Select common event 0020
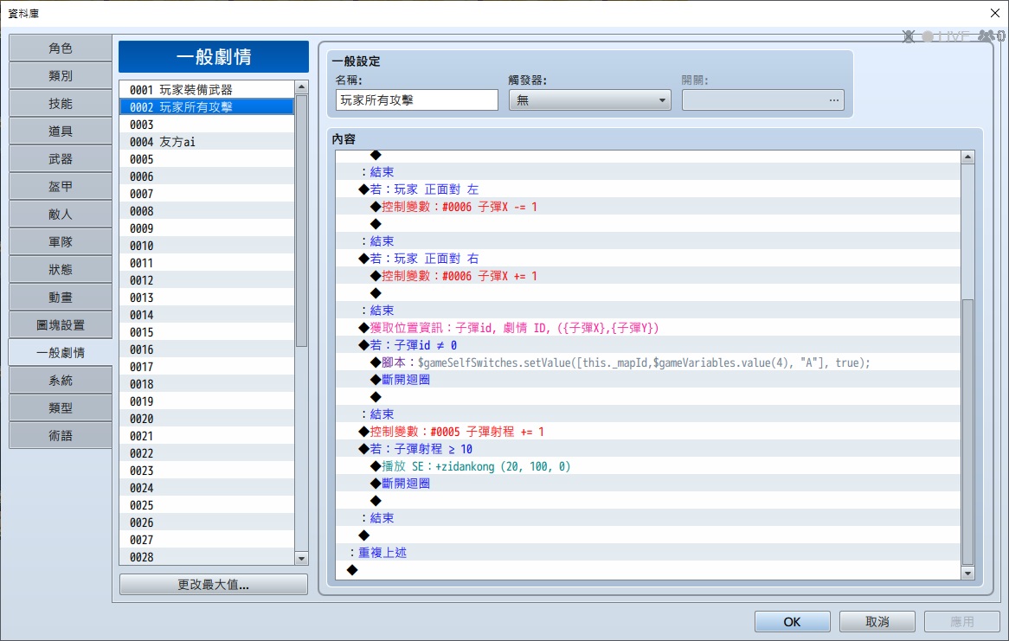 (x=207, y=419)
